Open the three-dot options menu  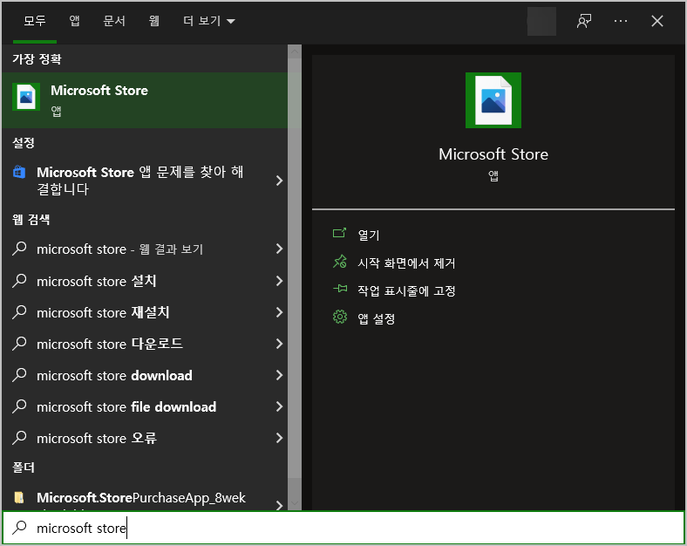pos(621,21)
